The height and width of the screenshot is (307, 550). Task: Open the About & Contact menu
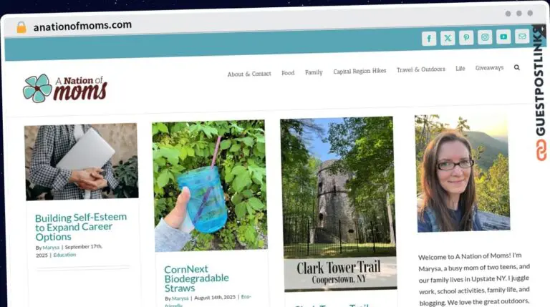click(249, 74)
